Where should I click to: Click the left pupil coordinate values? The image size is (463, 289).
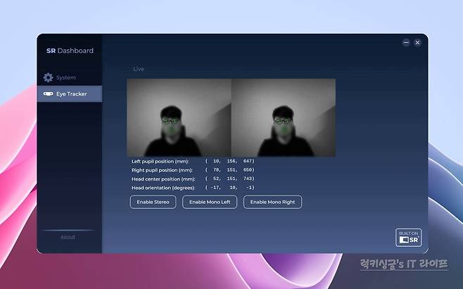(229, 161)
